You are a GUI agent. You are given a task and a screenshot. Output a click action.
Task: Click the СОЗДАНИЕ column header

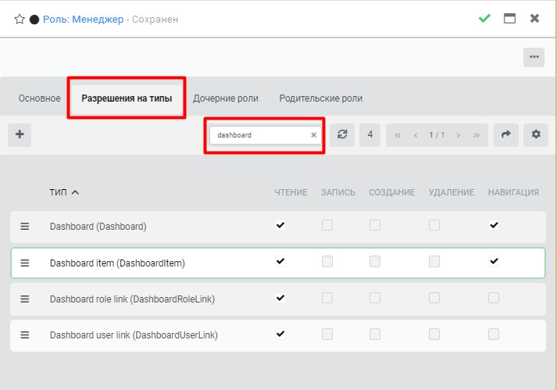(392, 192)
